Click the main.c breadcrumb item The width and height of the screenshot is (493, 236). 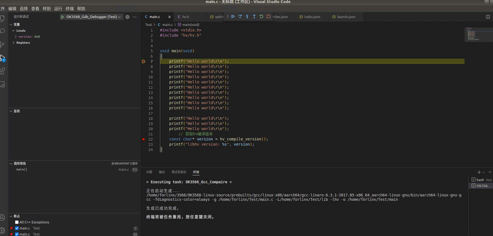point(165,25)
